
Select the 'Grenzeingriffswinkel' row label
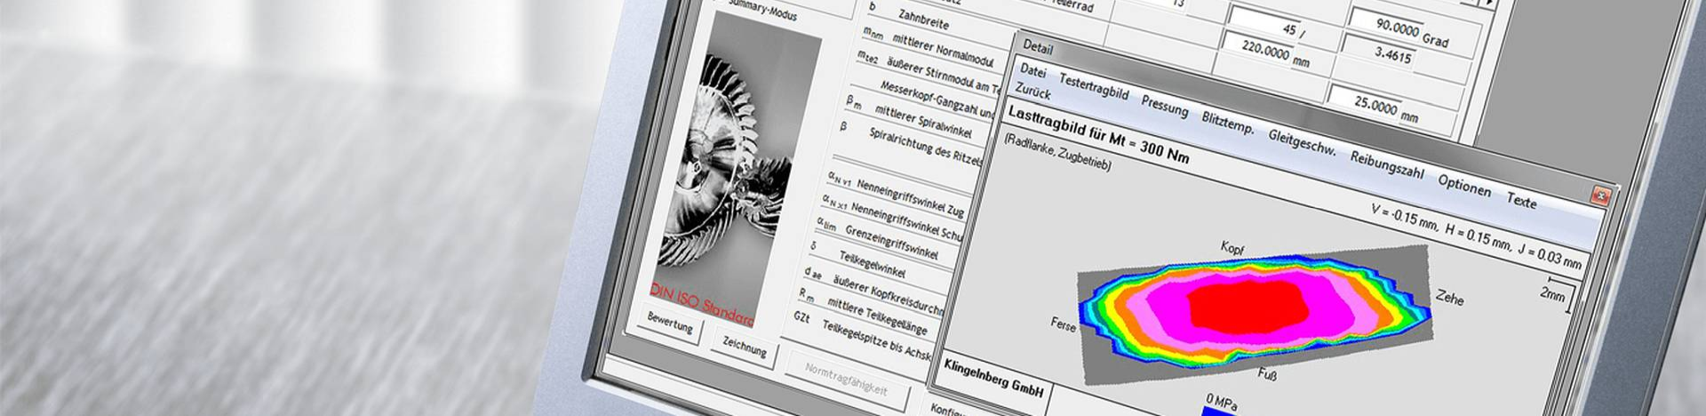pyautogui.click(x=891, y=243)
